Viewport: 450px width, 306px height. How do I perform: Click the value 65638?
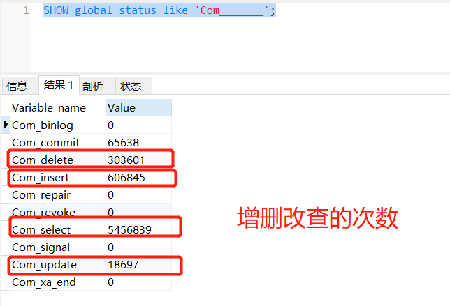(124, 143)
